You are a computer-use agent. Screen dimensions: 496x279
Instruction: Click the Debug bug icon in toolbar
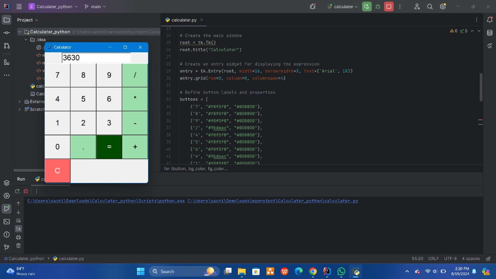378,7
